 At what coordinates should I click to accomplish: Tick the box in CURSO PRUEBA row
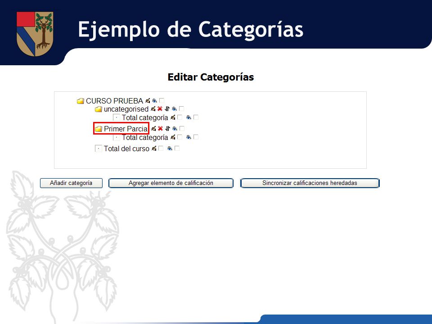tap(162, 100)
